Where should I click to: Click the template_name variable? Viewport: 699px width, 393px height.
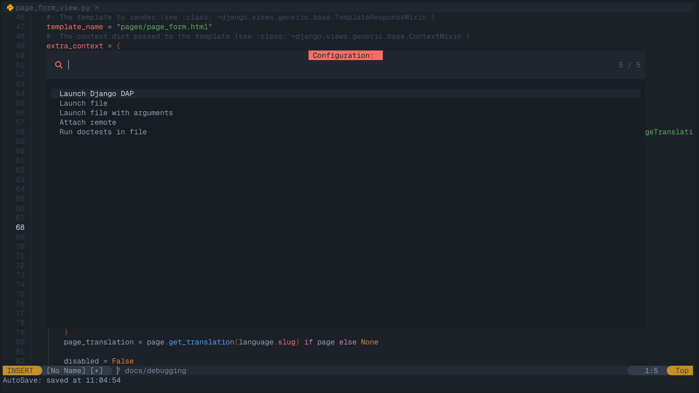coord(75,27)
